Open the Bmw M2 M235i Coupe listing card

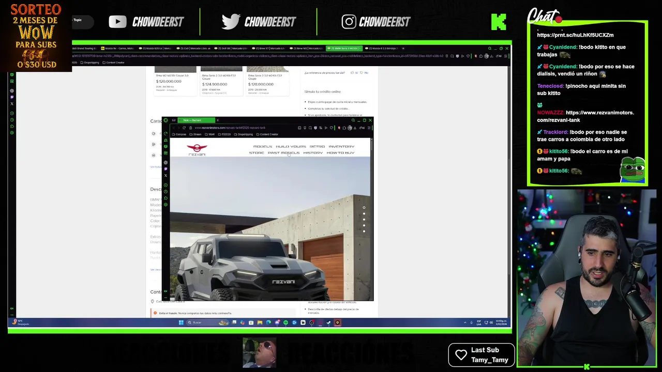pos(175,81)
